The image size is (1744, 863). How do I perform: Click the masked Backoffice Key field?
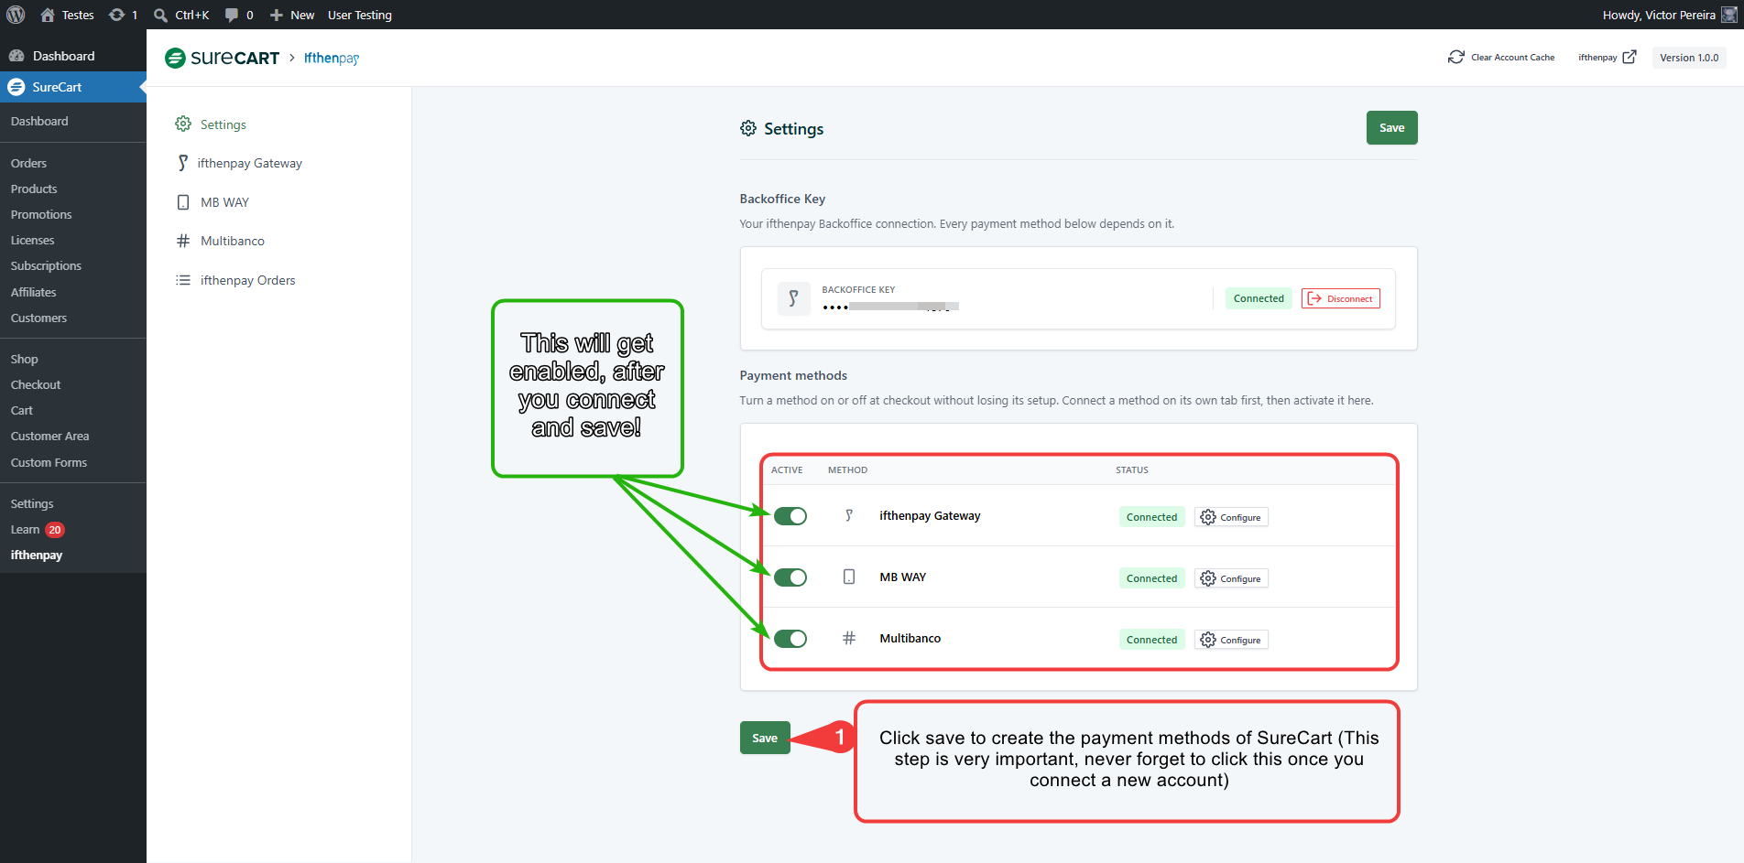click(x=890, y=307)
